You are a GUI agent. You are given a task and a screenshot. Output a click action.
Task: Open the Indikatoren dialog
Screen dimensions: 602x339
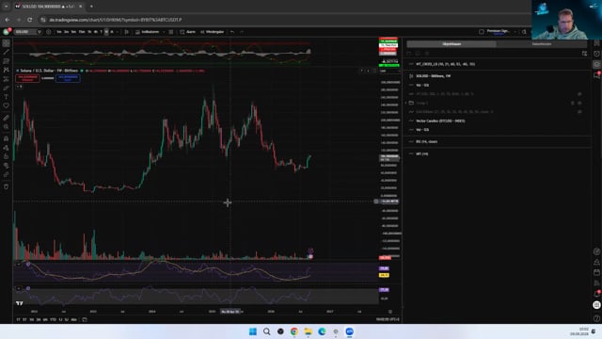(x=147, y=32)
